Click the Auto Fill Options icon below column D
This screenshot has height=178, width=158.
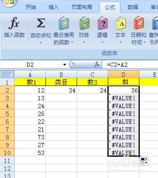pos(144,161)
